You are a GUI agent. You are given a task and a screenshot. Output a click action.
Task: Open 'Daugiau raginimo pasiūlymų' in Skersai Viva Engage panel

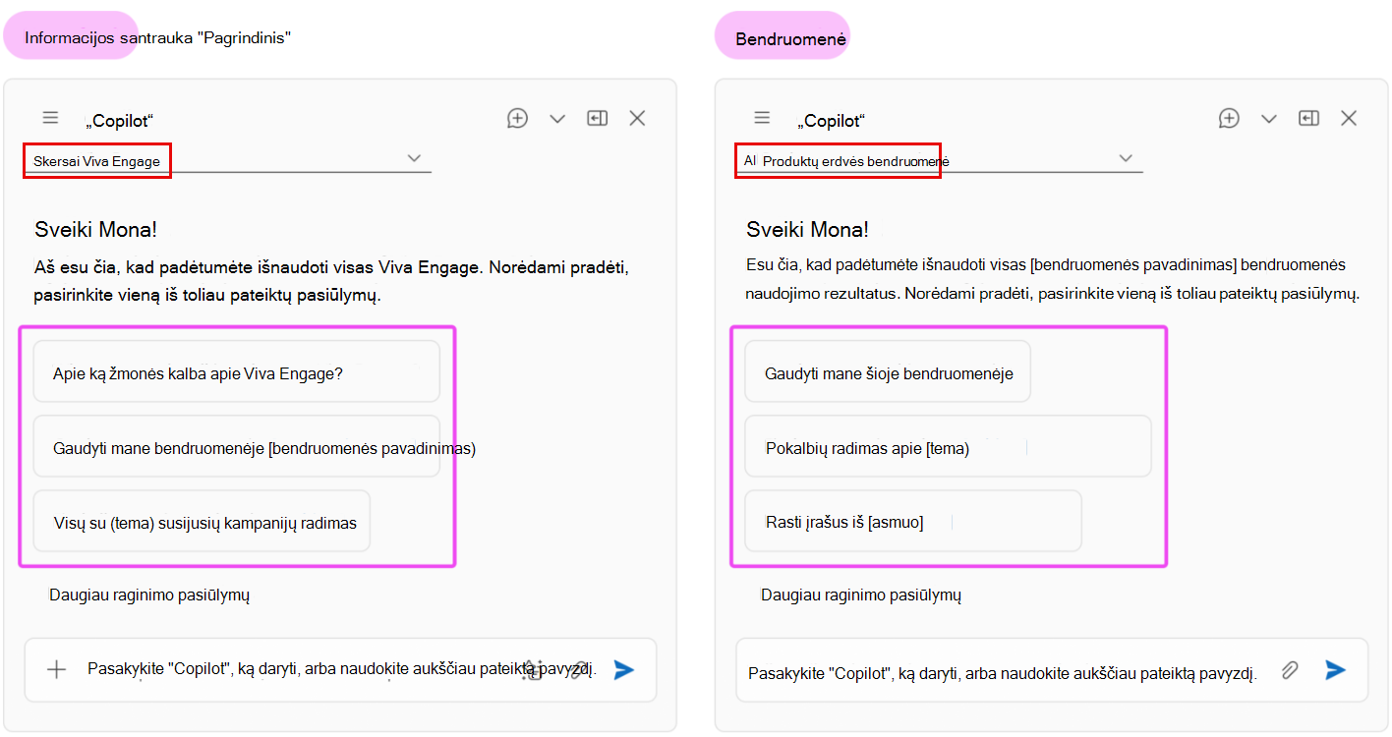tap(149, 595)
